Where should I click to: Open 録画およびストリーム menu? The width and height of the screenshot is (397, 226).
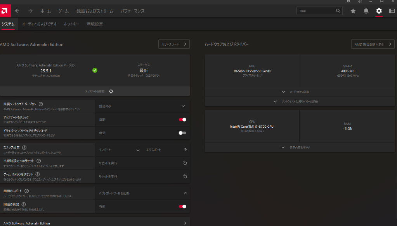coord(95,11)
